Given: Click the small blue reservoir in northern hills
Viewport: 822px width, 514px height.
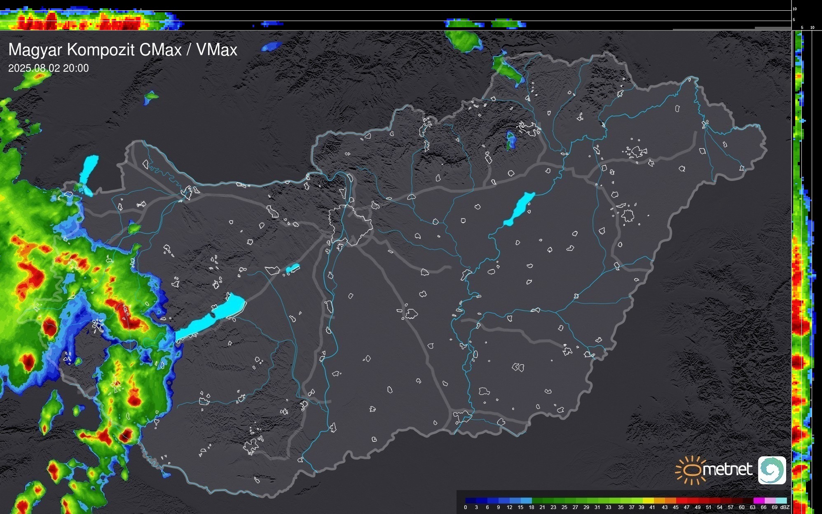Looking at the screenshot, I should click(511, 140).
